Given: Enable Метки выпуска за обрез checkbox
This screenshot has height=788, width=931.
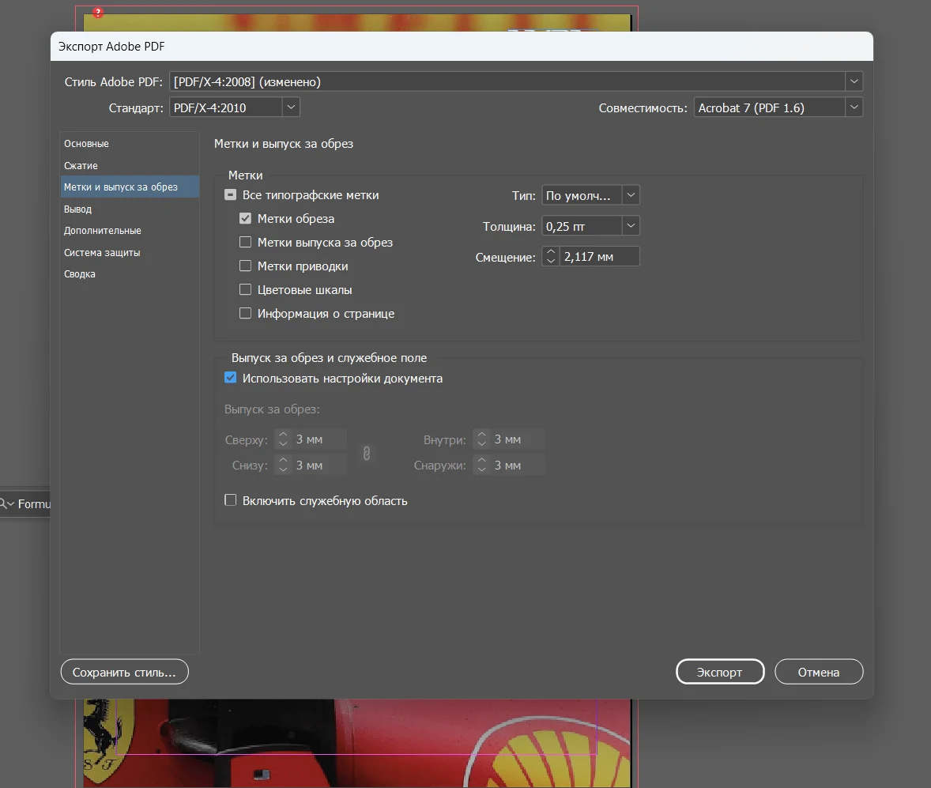Looking at the screenshot, I should click(245, 243).
